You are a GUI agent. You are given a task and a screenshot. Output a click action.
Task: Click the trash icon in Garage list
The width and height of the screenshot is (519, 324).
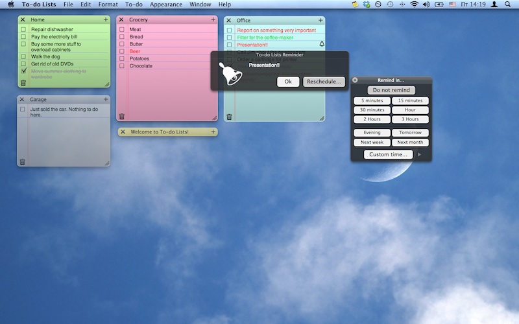pos(23,161)
